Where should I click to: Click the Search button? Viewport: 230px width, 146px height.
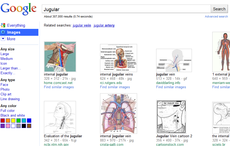219,9
